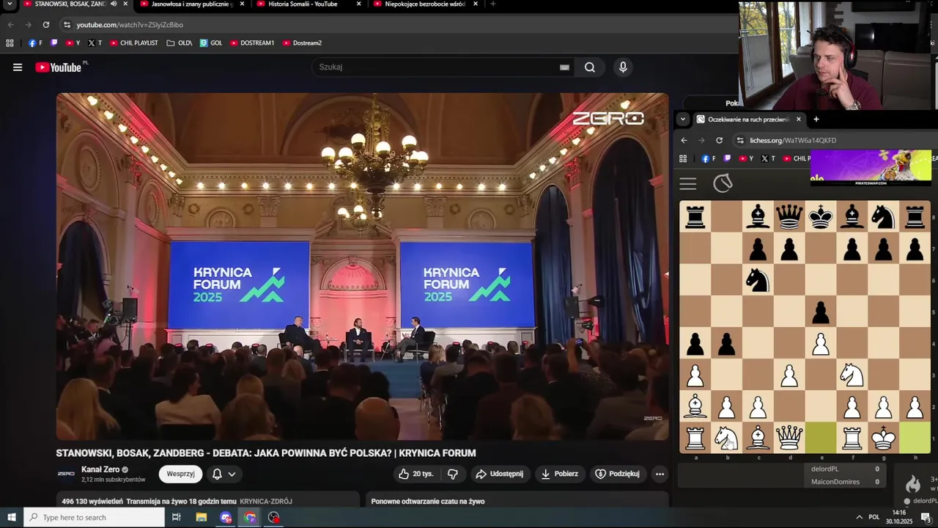Select Oczekiwanie na ruch przeciwnika tab
Screen dimensions: 938x528
click(747, 120)
